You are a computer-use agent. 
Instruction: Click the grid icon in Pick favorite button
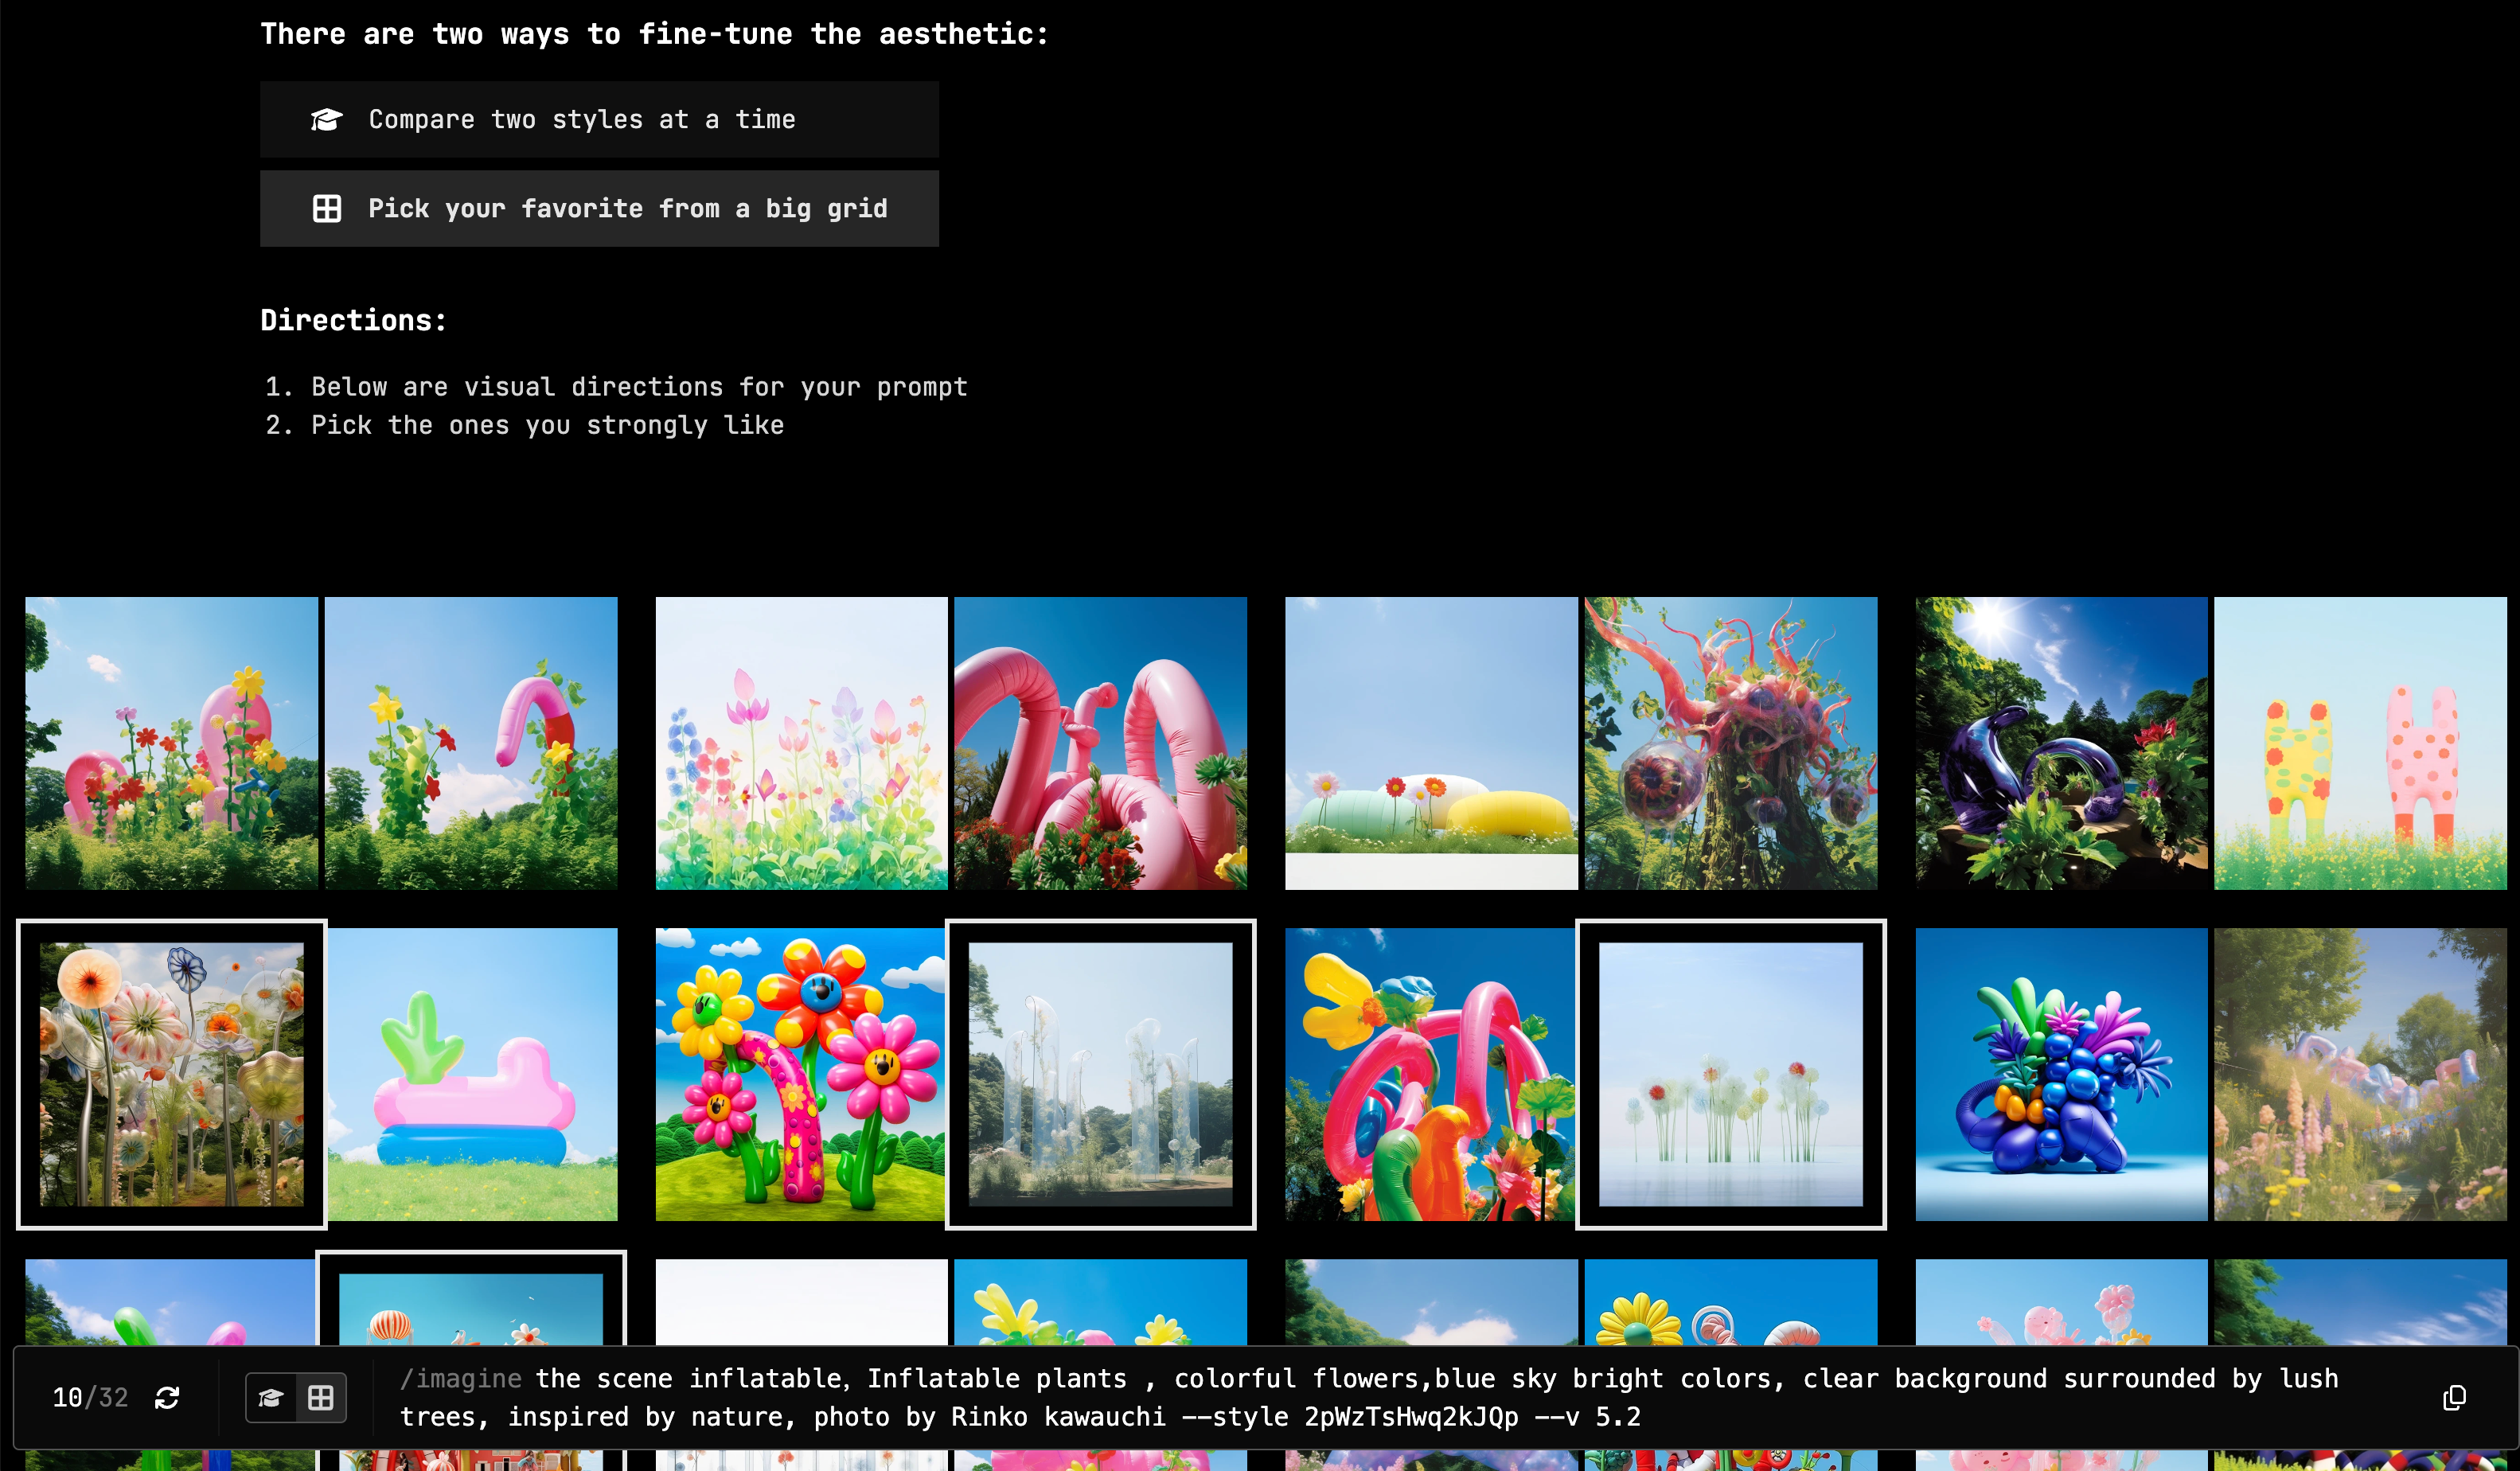tap(326, 208)
